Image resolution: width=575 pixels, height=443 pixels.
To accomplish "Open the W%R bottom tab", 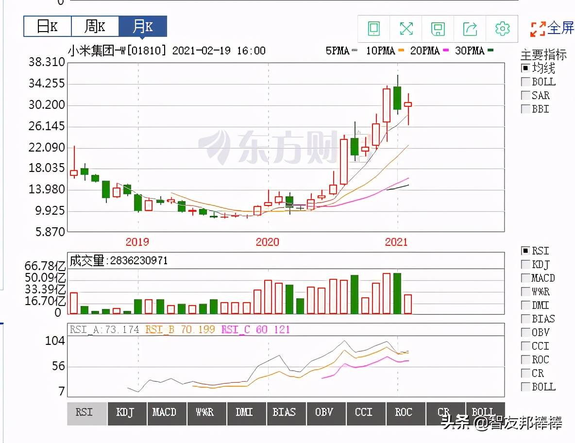I will [207, 413].
